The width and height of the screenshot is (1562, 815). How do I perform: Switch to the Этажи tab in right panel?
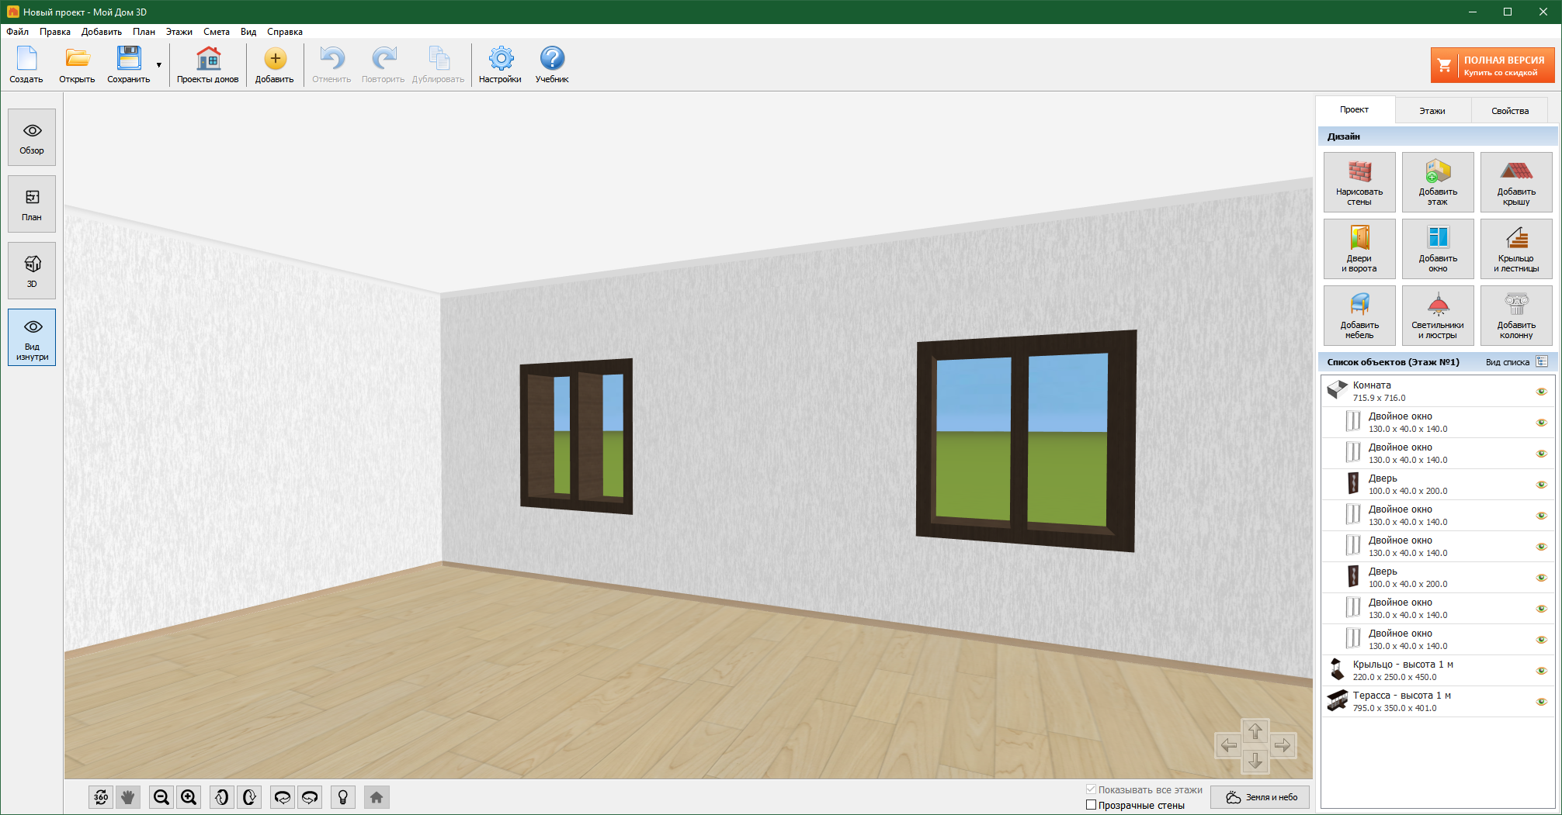(1432, 111)
